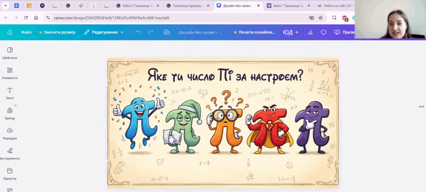426x192 pixels.
Task: Expand the Редагування mode dropdown
Action: coord(104,32)
